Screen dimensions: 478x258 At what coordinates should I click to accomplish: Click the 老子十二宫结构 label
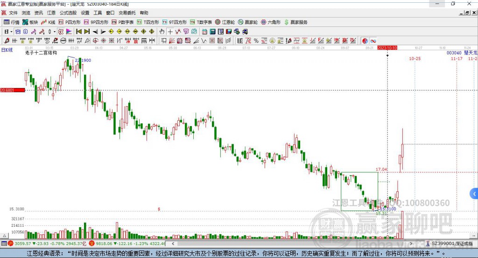tap(41, 53)
